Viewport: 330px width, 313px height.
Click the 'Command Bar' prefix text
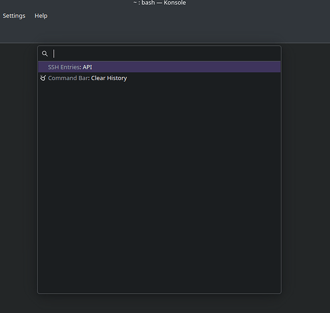tap(68, 78)
